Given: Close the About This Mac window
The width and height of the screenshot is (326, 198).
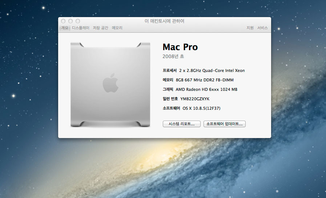Looking at the screenshot, I should 63,21.
